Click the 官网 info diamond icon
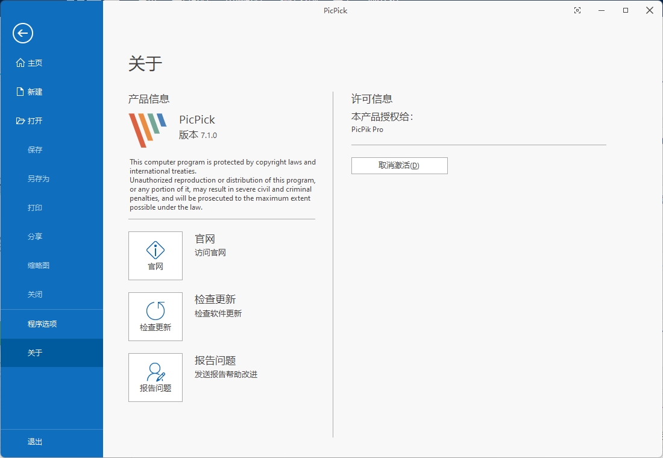 [156, 250]
